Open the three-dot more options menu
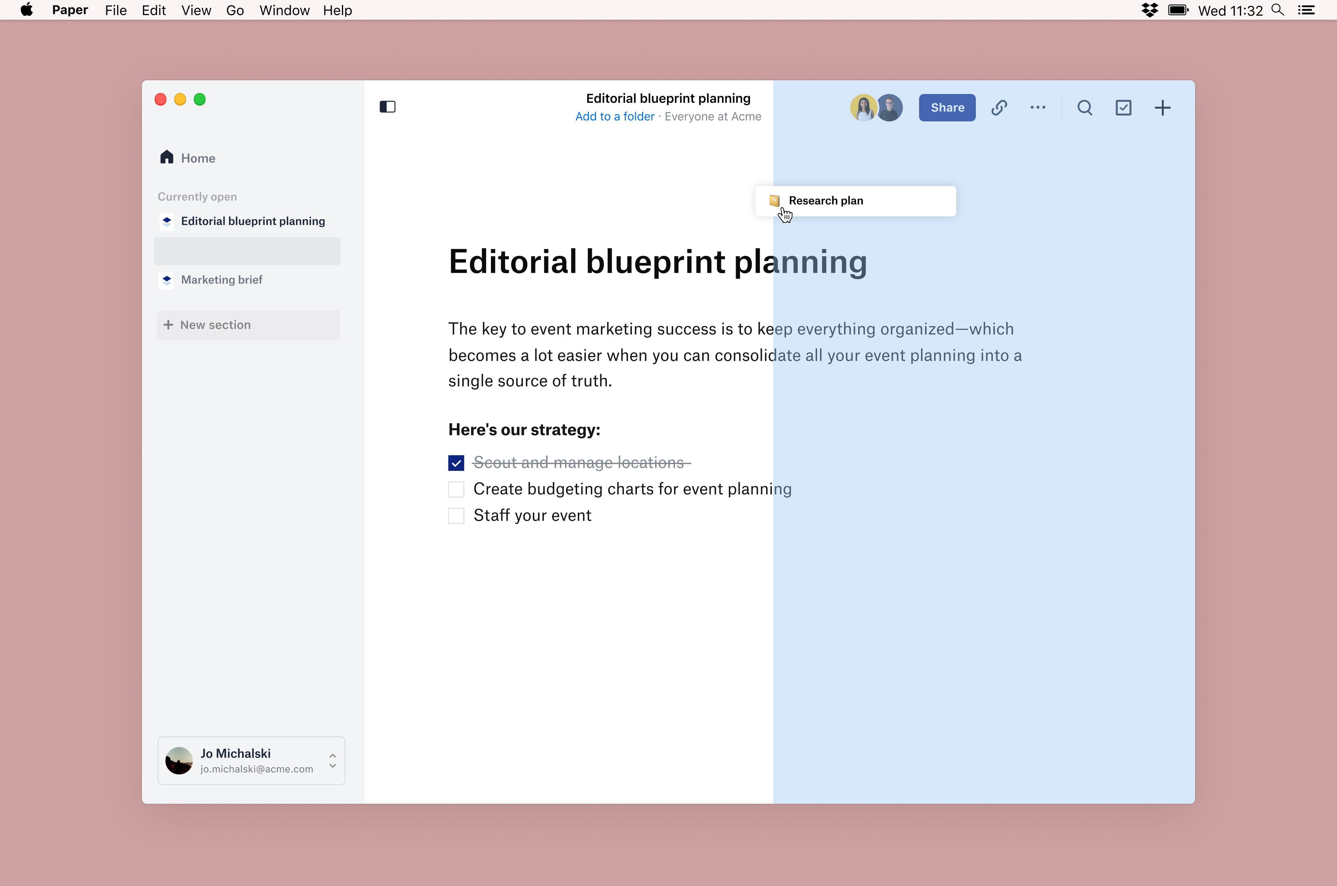 tap(1037, 107)
